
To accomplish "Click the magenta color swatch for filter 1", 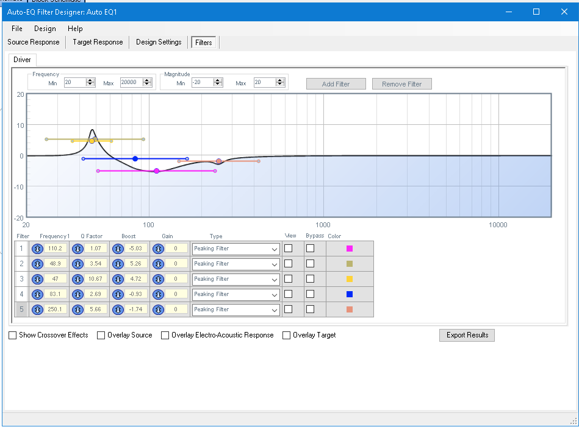I will (x=350, y=249).
